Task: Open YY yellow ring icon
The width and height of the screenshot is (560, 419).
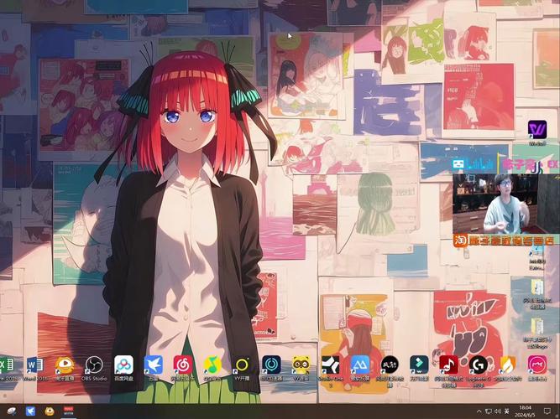Action: coord(242,365)
